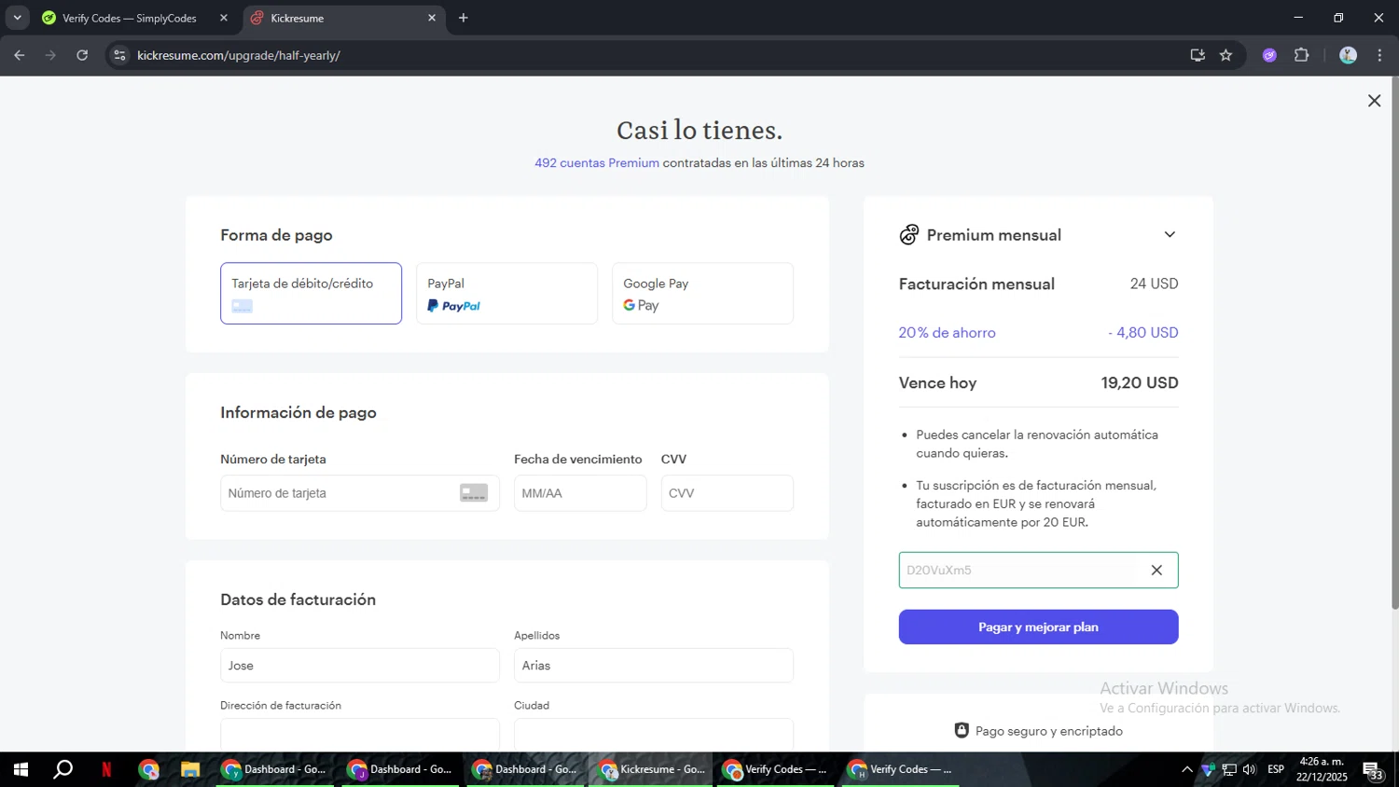Close the checkout page with the X icon
Screen dimensions: 1399x787
click(x=1374, y=101)
